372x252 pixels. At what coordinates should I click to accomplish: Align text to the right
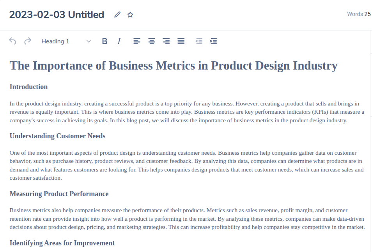[166, 41]
